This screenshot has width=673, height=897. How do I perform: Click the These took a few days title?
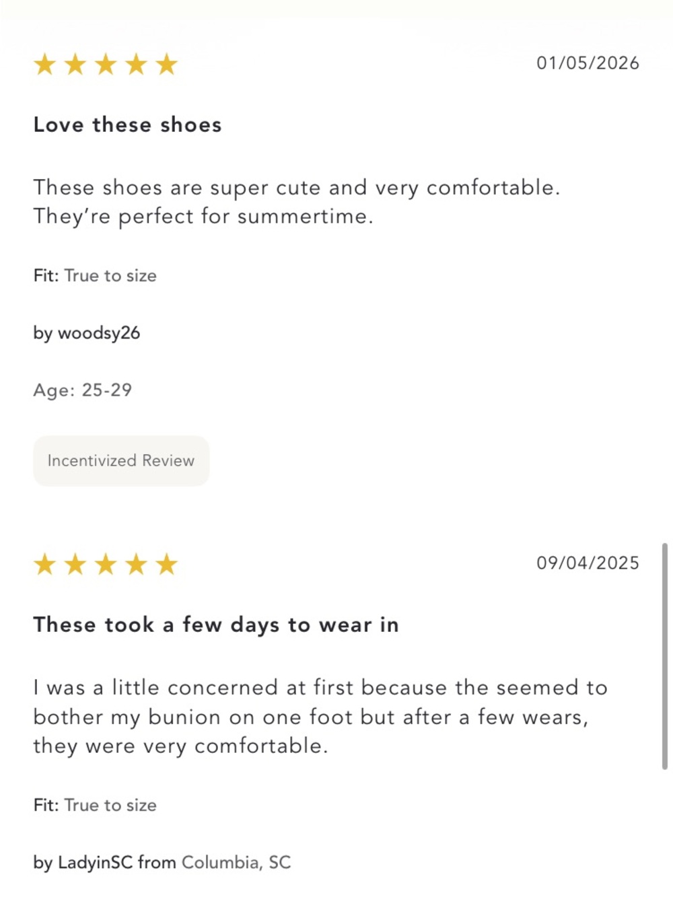(x=216, y=624)
